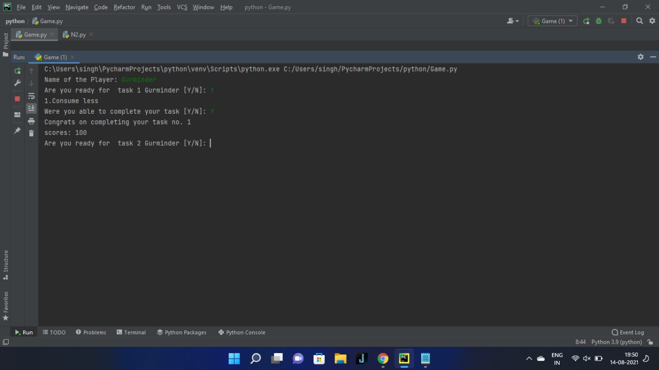Toggle soft-wrap in the Run console

pyautogui.click(x=31, y=96)
